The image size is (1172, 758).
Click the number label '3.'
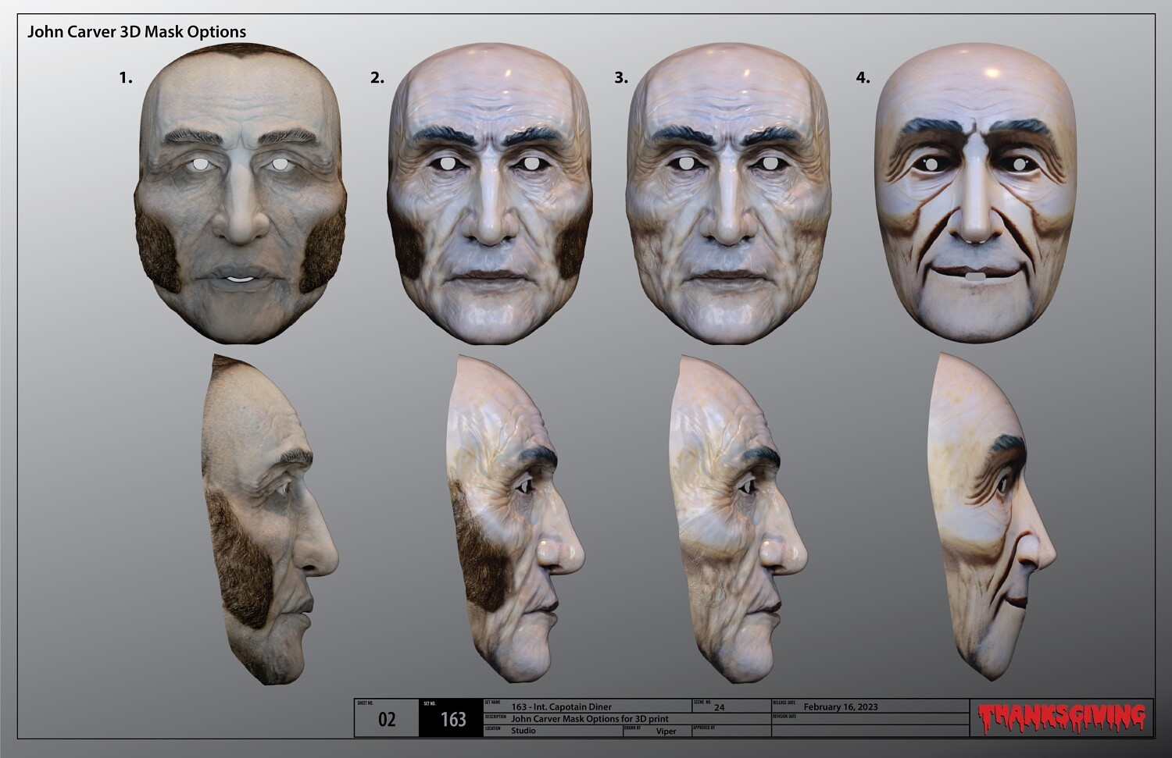click(621, 77)
